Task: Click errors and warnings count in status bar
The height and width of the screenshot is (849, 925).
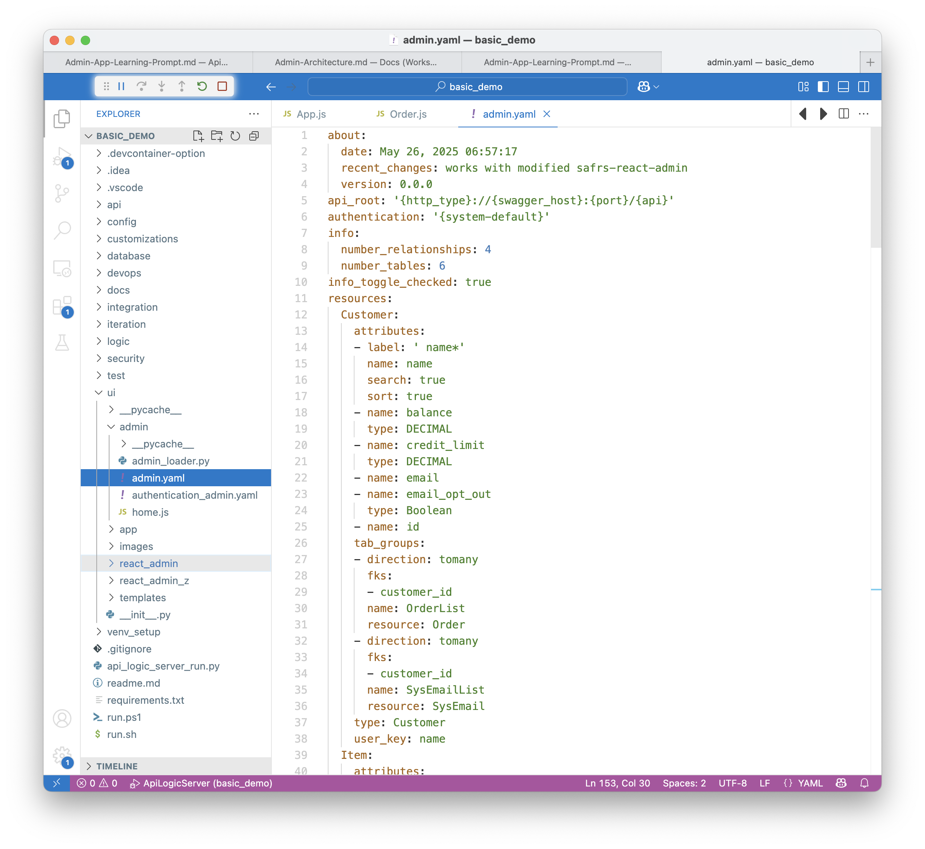Action: [97, 783]
